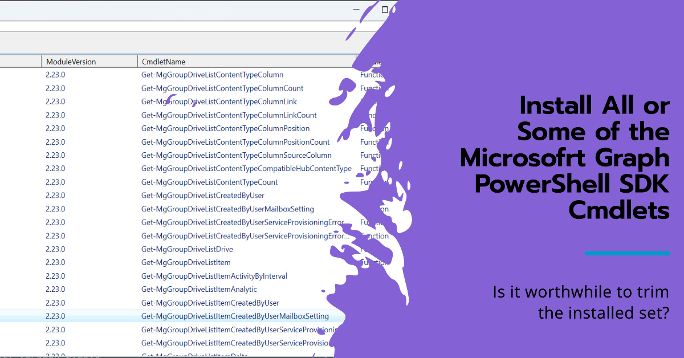This screenshot has height=358, width=684.
Task: Click the Get-MgGroupDriveListContentTypeCompatibleHubContentType row
Action: tap(246, 169)
